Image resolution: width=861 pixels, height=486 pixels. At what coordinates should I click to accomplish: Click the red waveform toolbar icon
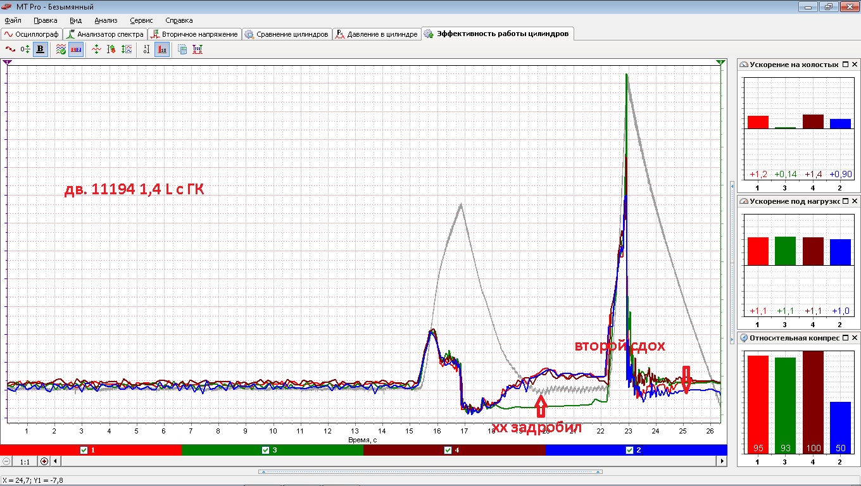[9, 49]
